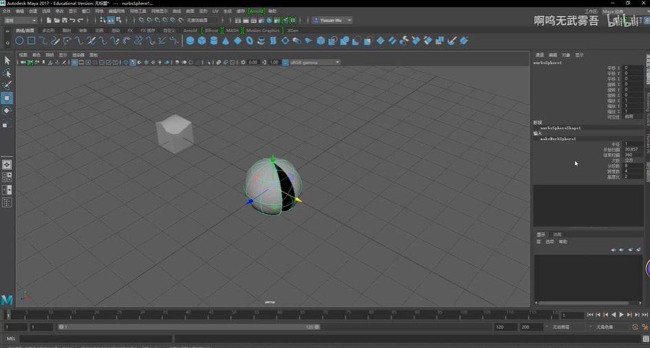Screen dimensions: 650x348
Task: Create a NURBS plane from the shelf
Action: (237, 41)
